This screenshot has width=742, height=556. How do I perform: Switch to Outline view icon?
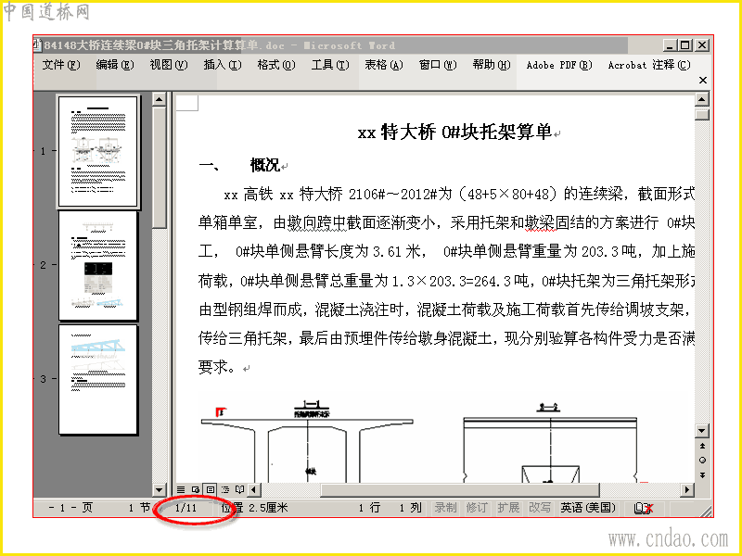(x=224, y=489)
